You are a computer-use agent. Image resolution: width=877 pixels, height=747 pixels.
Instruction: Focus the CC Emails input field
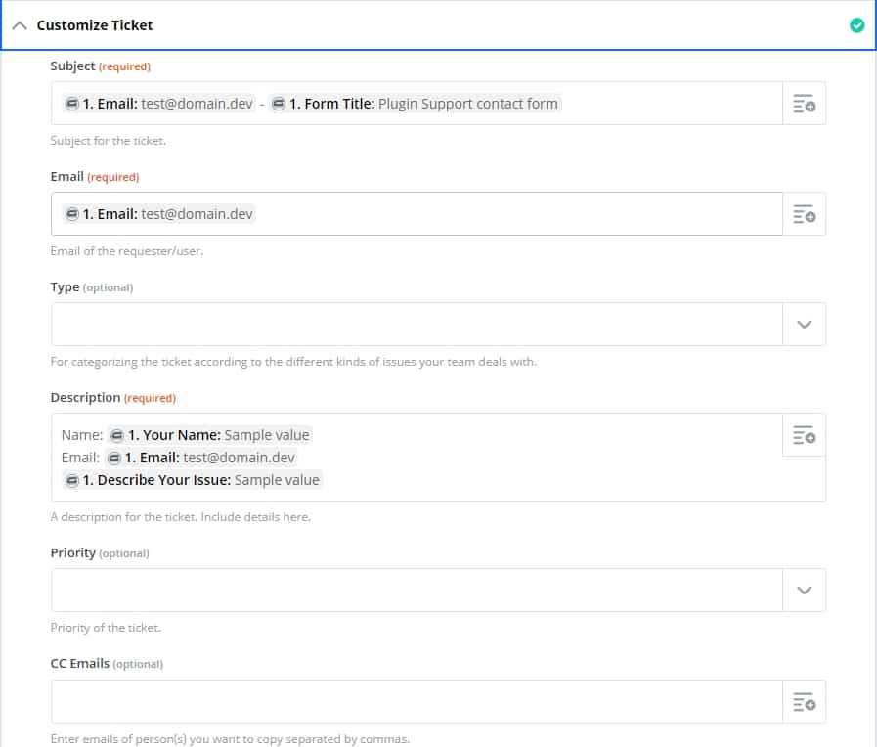416,702
